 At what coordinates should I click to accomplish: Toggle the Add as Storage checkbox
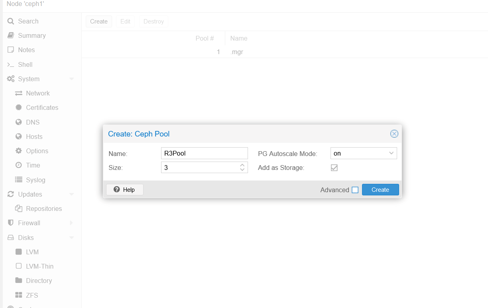(x=334, y=168)
